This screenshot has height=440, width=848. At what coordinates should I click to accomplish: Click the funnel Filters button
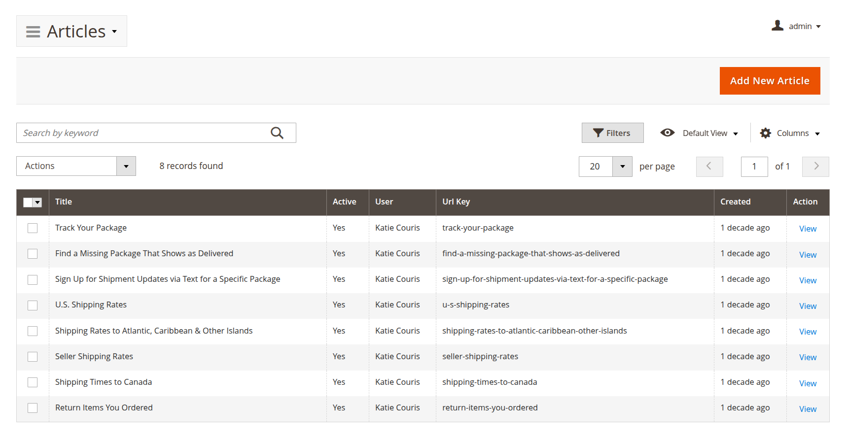[612, 133]
